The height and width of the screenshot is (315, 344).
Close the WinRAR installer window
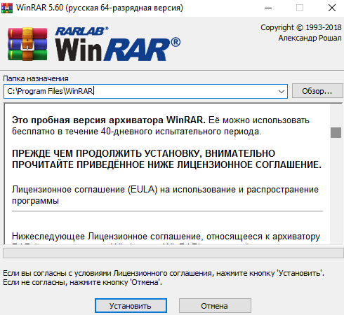pos(332,8)
